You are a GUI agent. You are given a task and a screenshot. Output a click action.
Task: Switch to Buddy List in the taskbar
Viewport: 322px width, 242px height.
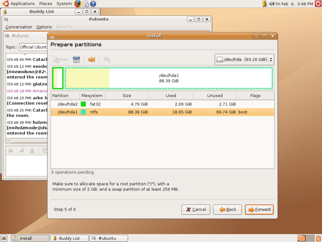(x=69, y=238)
